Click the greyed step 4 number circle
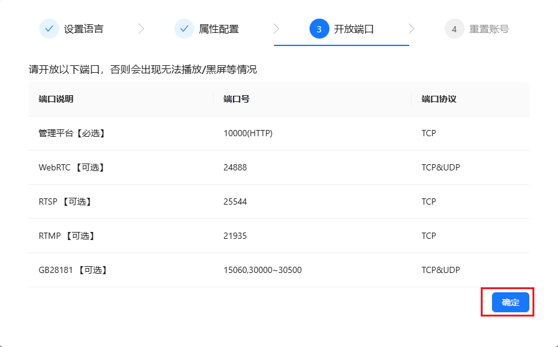The image size is (558, 347). click(454, 29)
